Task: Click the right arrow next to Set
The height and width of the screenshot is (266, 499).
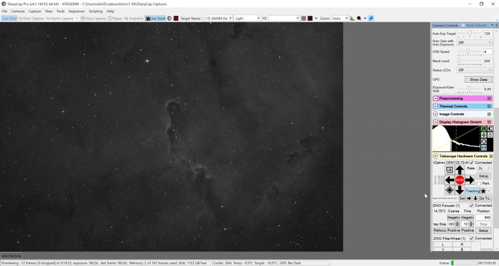Action: coord(469,198)
